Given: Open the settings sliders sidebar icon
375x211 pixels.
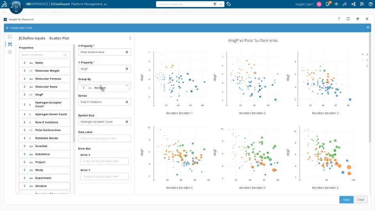Looking at the screenshot, I should 10,52.
